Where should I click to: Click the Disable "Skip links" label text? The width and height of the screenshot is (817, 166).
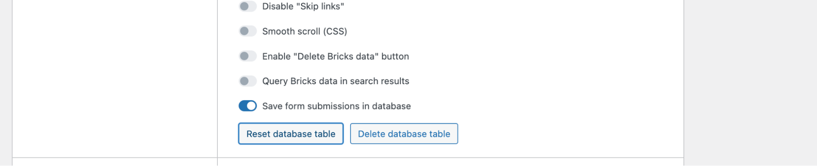point(303,7)
